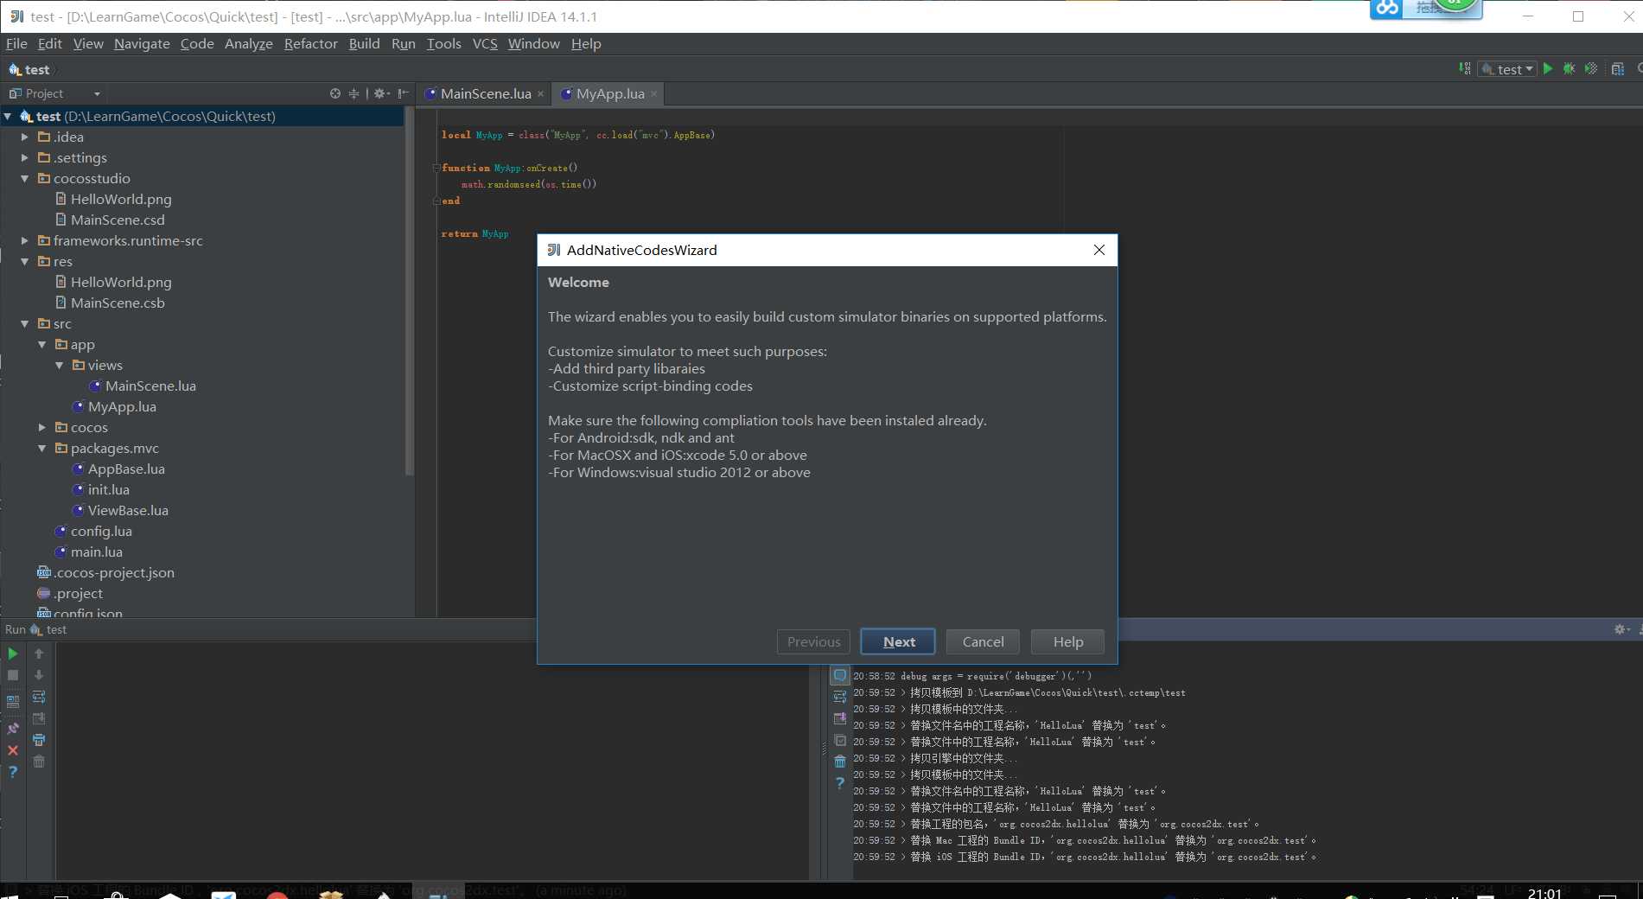Select AppBase.lua in project tree
Image resolution: width=1643 pixels, height=899 pixels.
(x=126, y=469)
